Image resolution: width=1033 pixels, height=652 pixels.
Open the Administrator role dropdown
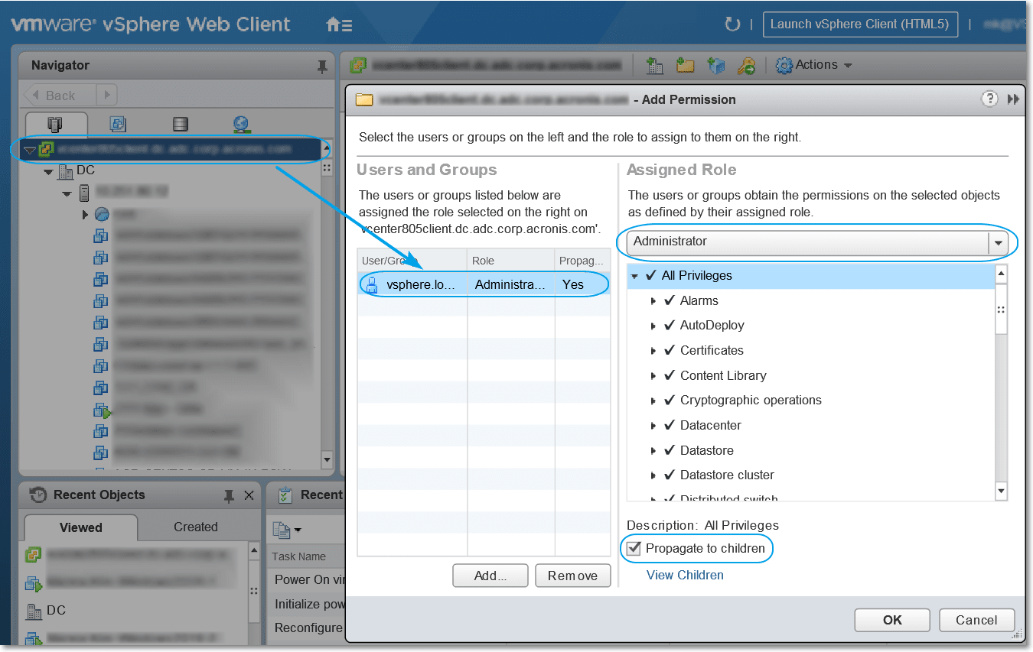pos(998,242)
